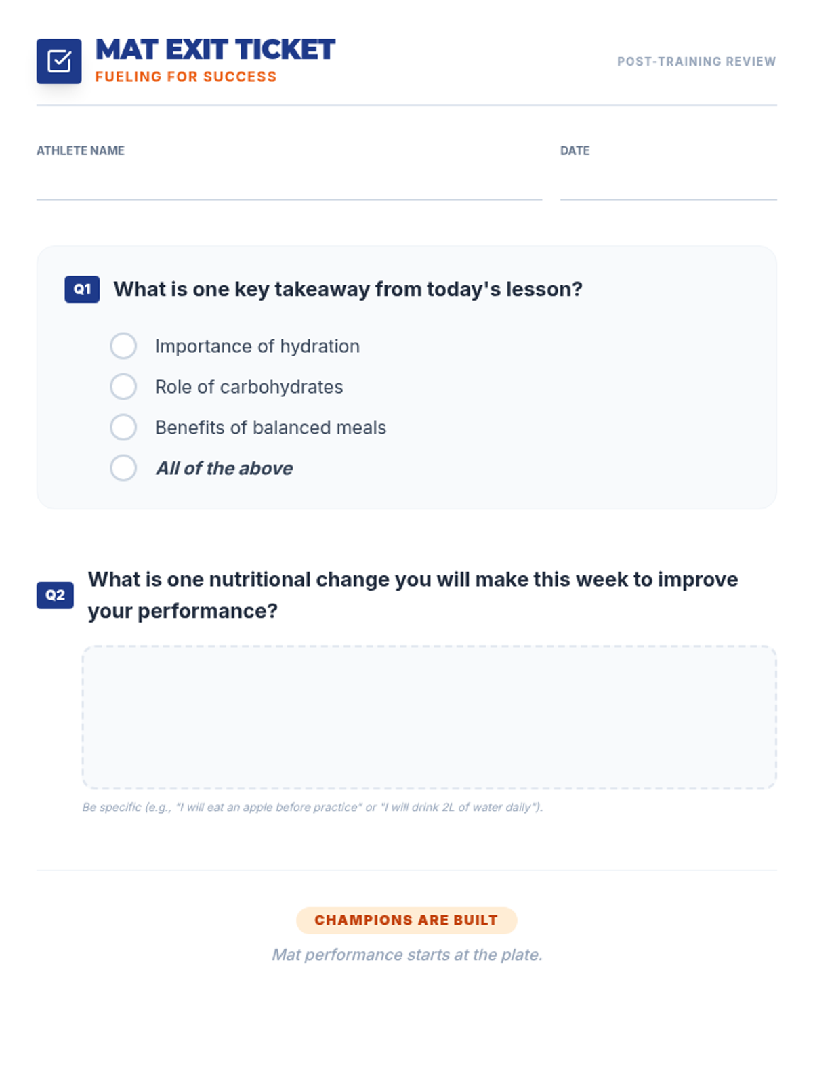Image resolution: width=813 pixels, height=1084 pixels.
Task: Click the 'Champions Are Built' badge
Action: (406, 920)
